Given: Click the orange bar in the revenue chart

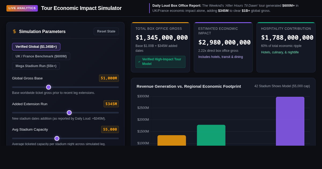Looking at the screenshot, I should (172, 141).
